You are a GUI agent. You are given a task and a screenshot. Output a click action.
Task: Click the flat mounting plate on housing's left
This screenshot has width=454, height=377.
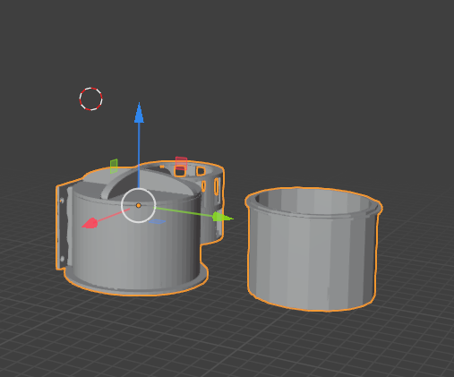point(63,228)
